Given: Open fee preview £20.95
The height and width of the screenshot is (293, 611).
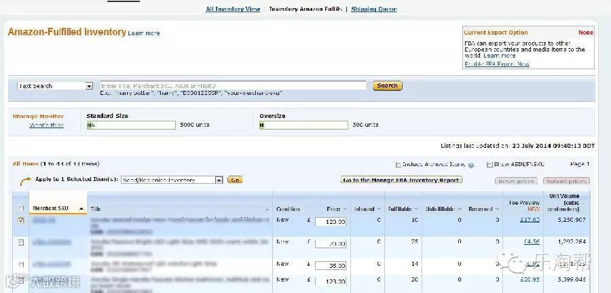Looking at the screenshot, I should click(530, 279).
